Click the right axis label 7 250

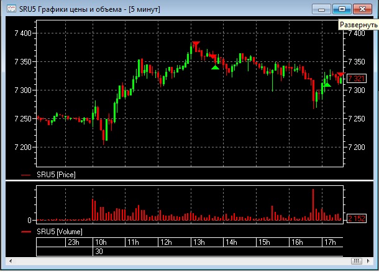[357, 118]
